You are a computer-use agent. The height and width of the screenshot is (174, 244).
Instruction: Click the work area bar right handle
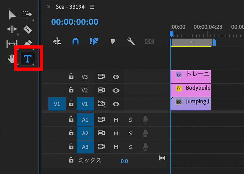214,42
